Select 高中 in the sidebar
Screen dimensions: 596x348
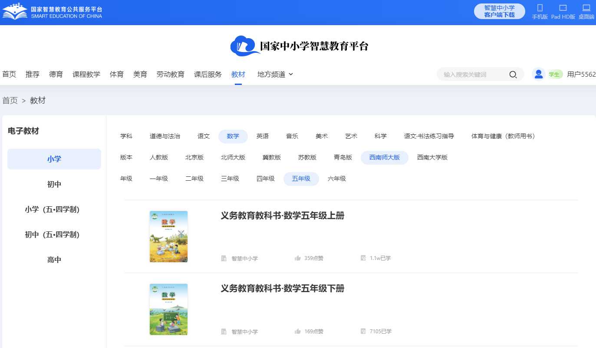coord(54,260)
